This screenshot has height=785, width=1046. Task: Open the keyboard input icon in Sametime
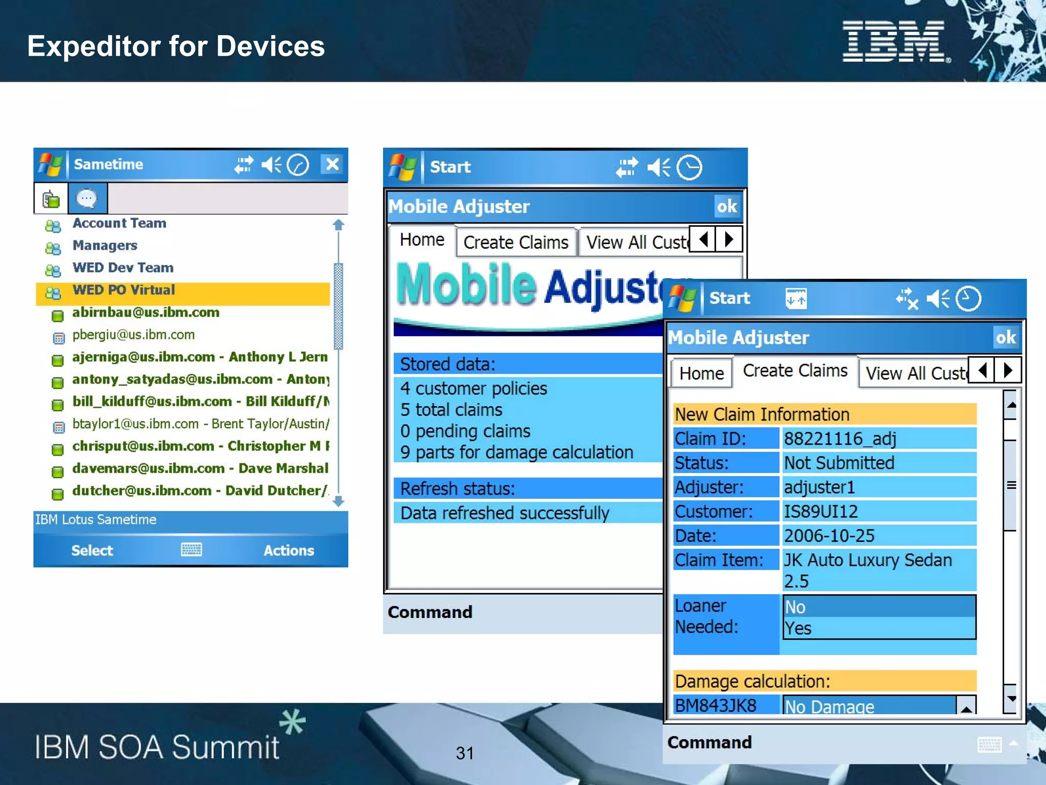point(192,550)
